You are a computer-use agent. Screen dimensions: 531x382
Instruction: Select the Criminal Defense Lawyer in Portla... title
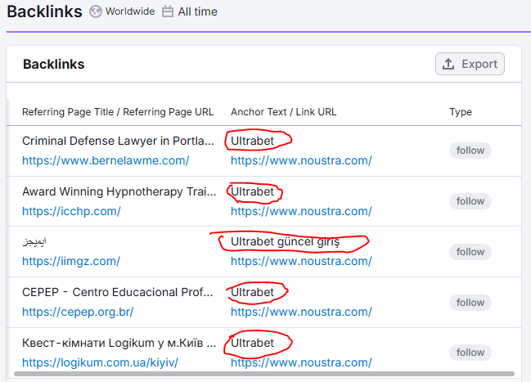[x=118, y=141]
